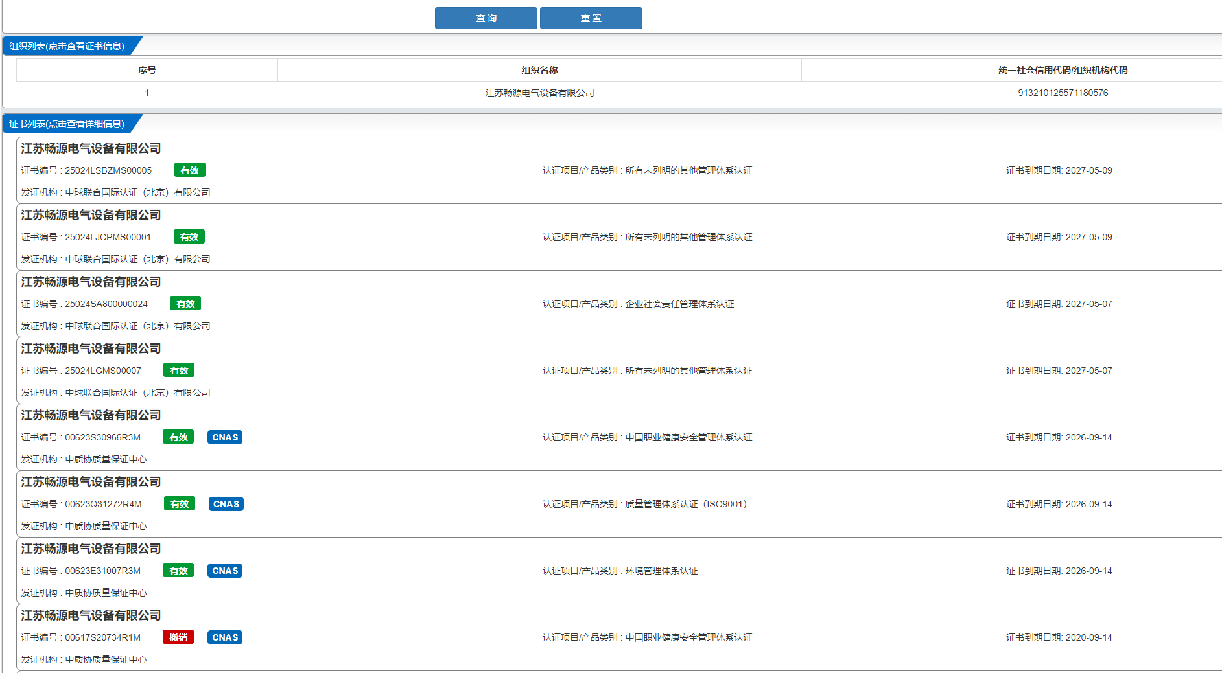Select the 序号 column header
Image resolution: width=1222 pixels, height=673 pixels.
(x=147, y=70)
